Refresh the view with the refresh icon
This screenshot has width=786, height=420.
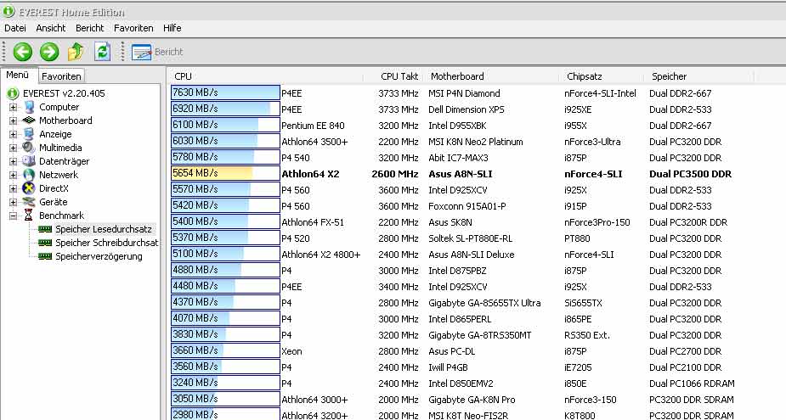coord(102,52)
